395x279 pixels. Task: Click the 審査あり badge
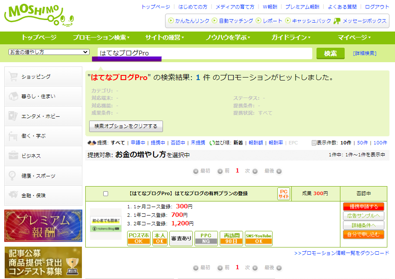click(x=181, y=238)
